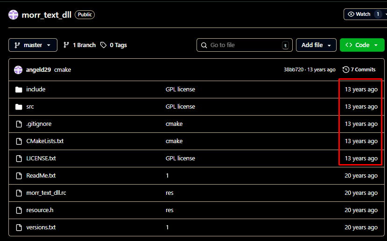This screenshot has width=387, height=241.
Task: Open the LICENSE.txt file
Action: pos(41,158)
